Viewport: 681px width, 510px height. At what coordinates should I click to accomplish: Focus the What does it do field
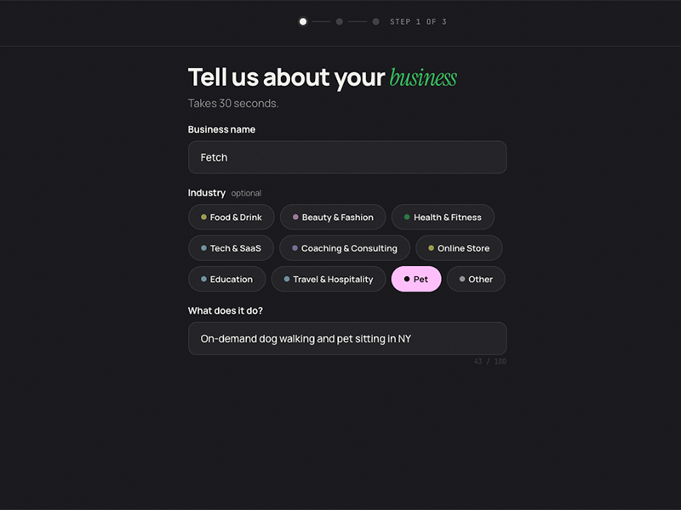click(x=347, y=338)
